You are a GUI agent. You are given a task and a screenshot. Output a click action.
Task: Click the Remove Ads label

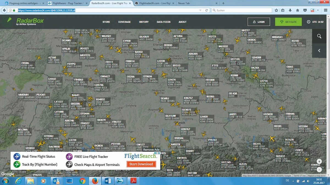pos(151,150)
